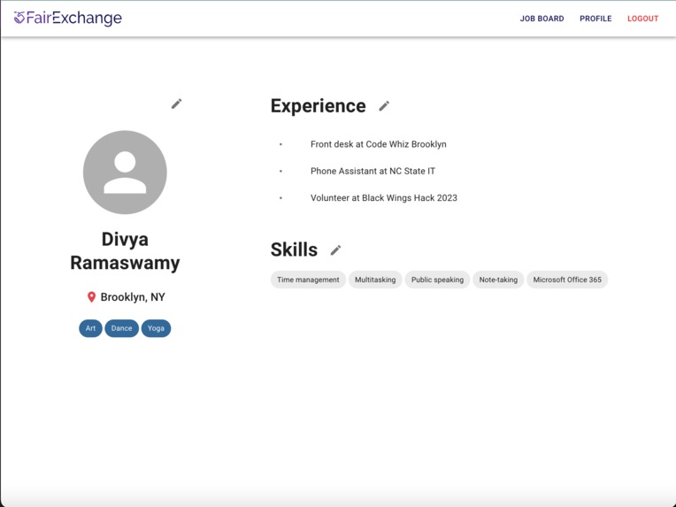Click 'Phone Assistant at NC State IT' entry
Viewport: 676px width, 507px height.
pyautogui.click(x=373, y=171)
